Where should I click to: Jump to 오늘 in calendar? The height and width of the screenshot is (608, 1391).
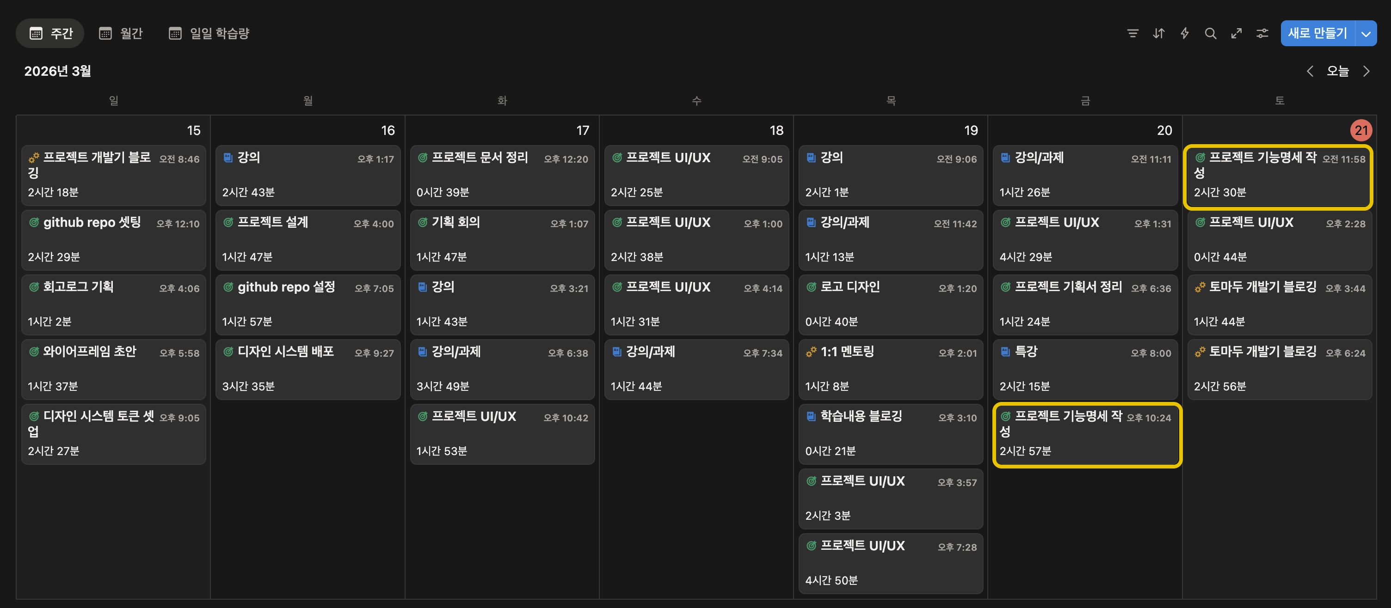[1337, 71]
